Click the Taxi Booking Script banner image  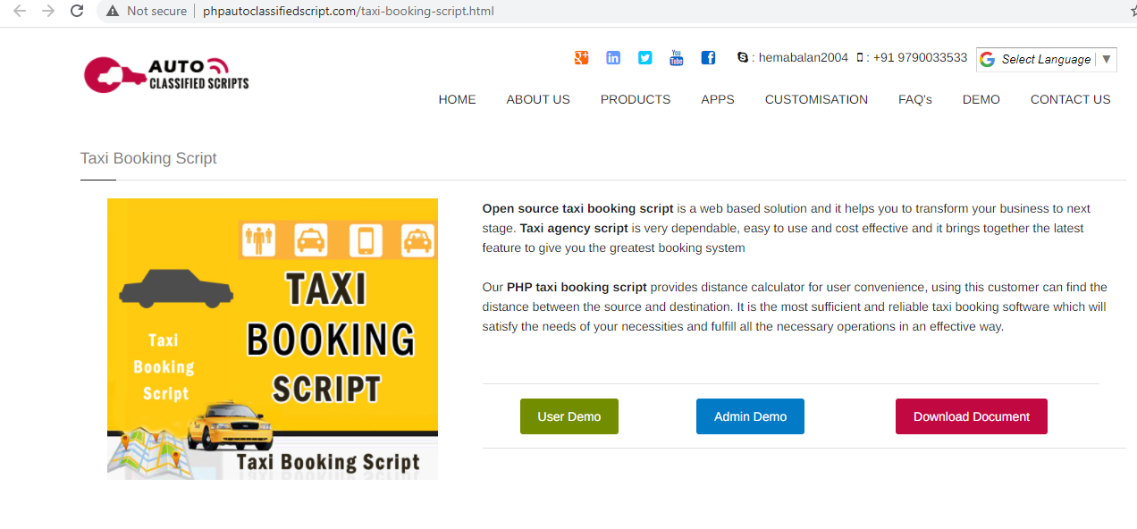(x=272, y=339)
